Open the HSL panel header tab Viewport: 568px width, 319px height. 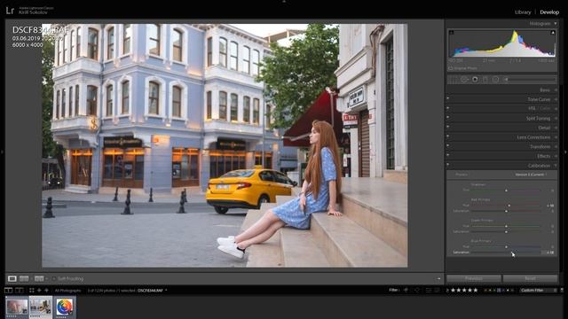[532, 109]
